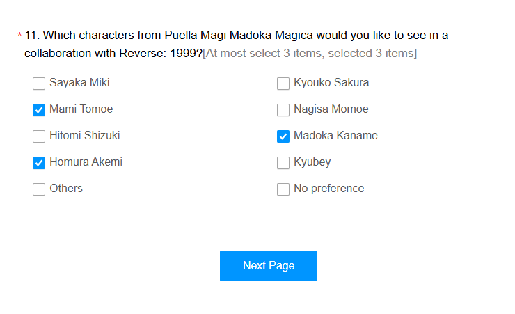Untick the Madoka Kaname checkbox
The width and height of the screenshot is (515, 314).
pyautogui.click(x=283, y=136)
